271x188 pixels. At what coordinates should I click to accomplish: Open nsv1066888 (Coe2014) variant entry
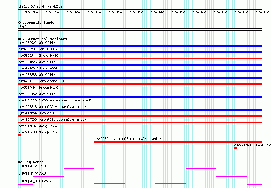(37, 75)
